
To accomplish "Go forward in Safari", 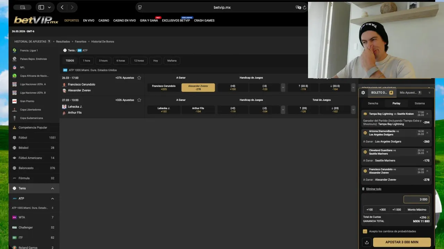I will [72, 7].
